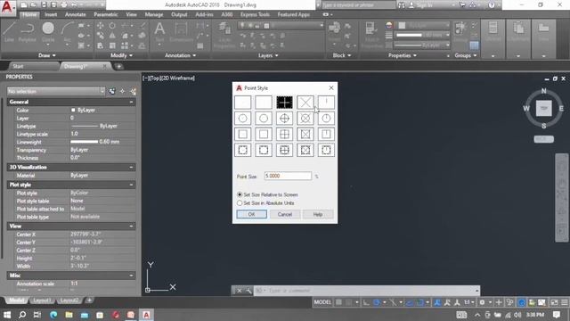The height and width of the screenshot is (321, 570).
Task: Toggle ortho mode in status bar
Action: (x=366, y=302)
